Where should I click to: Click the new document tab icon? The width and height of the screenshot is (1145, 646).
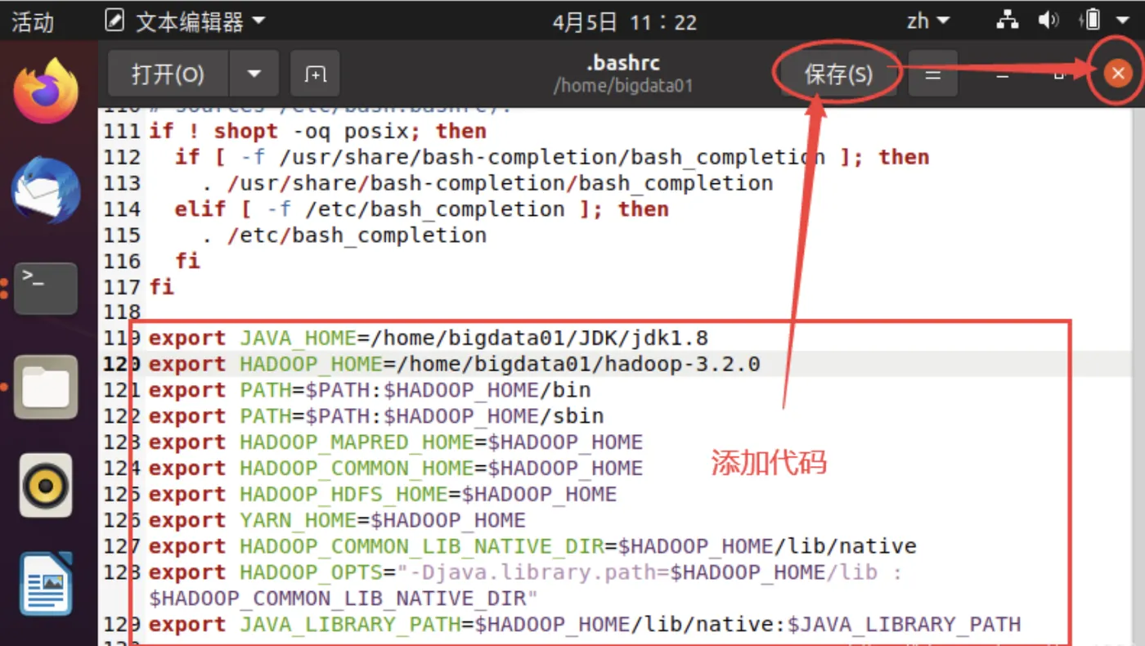click(x=315, y=74)
